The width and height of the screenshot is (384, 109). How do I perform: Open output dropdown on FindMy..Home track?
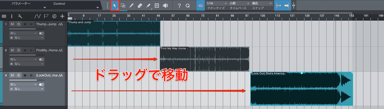point(27,64)
